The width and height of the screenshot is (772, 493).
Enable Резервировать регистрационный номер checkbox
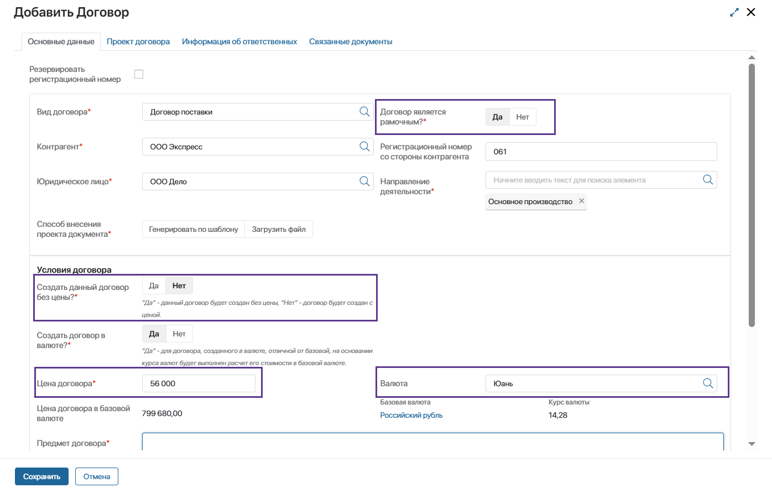pyautogui.click(x=139, y=74)
